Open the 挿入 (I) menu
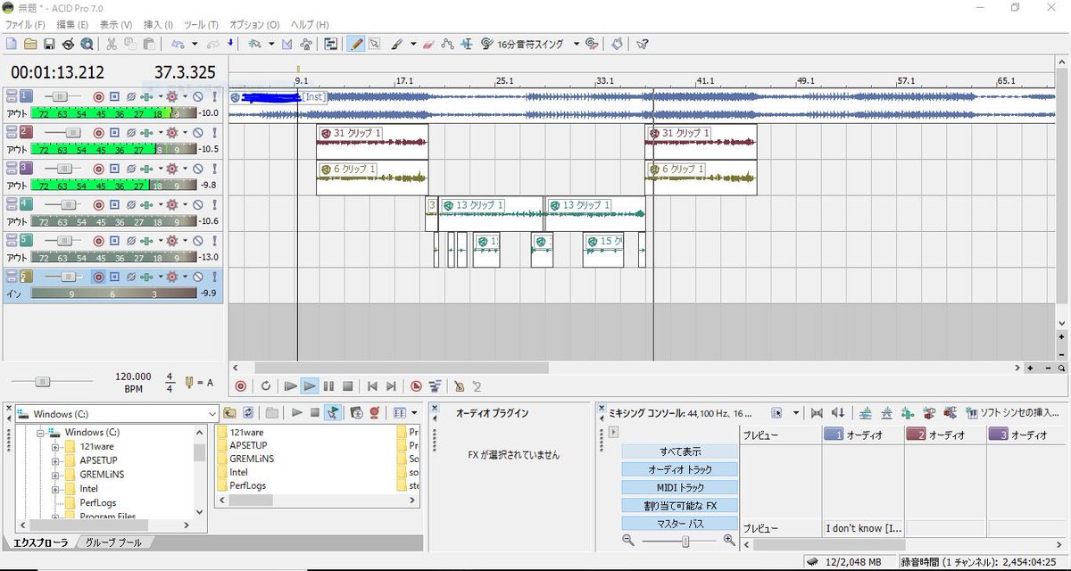This screenshot has height=571, width=1071. [159, 25]
